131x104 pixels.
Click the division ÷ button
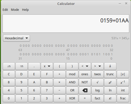click(60, 74)
